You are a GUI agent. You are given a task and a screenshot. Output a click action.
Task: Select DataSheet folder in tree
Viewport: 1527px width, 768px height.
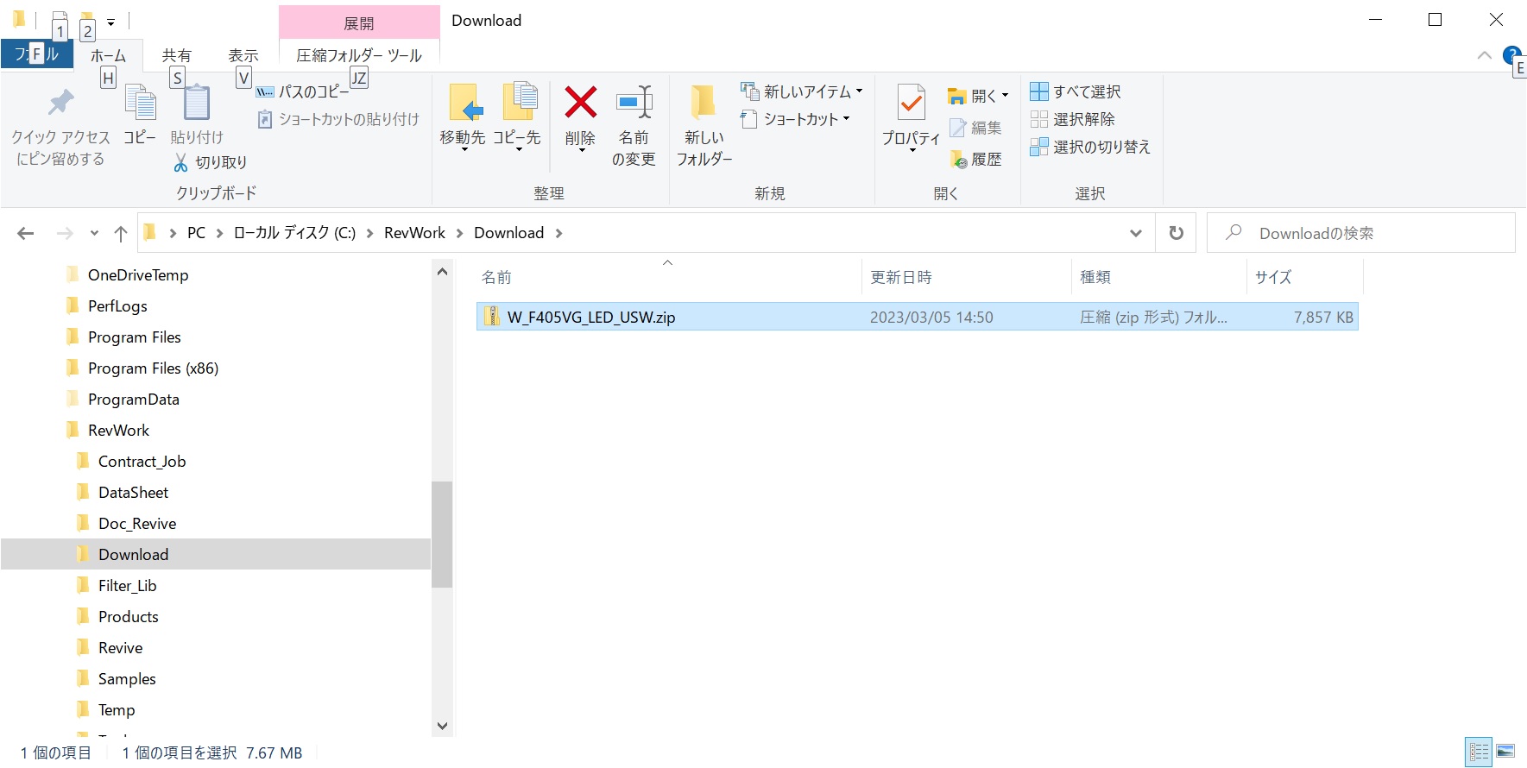click(x=133, y=493)
